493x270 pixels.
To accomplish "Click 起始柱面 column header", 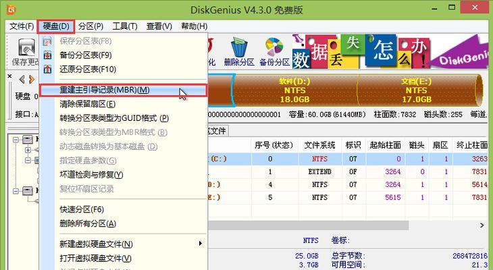I will point(386,145).
